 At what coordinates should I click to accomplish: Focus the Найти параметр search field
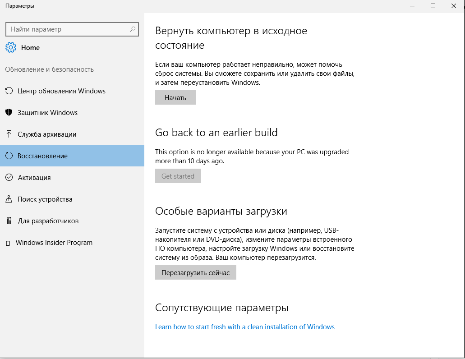click(72, 29)
